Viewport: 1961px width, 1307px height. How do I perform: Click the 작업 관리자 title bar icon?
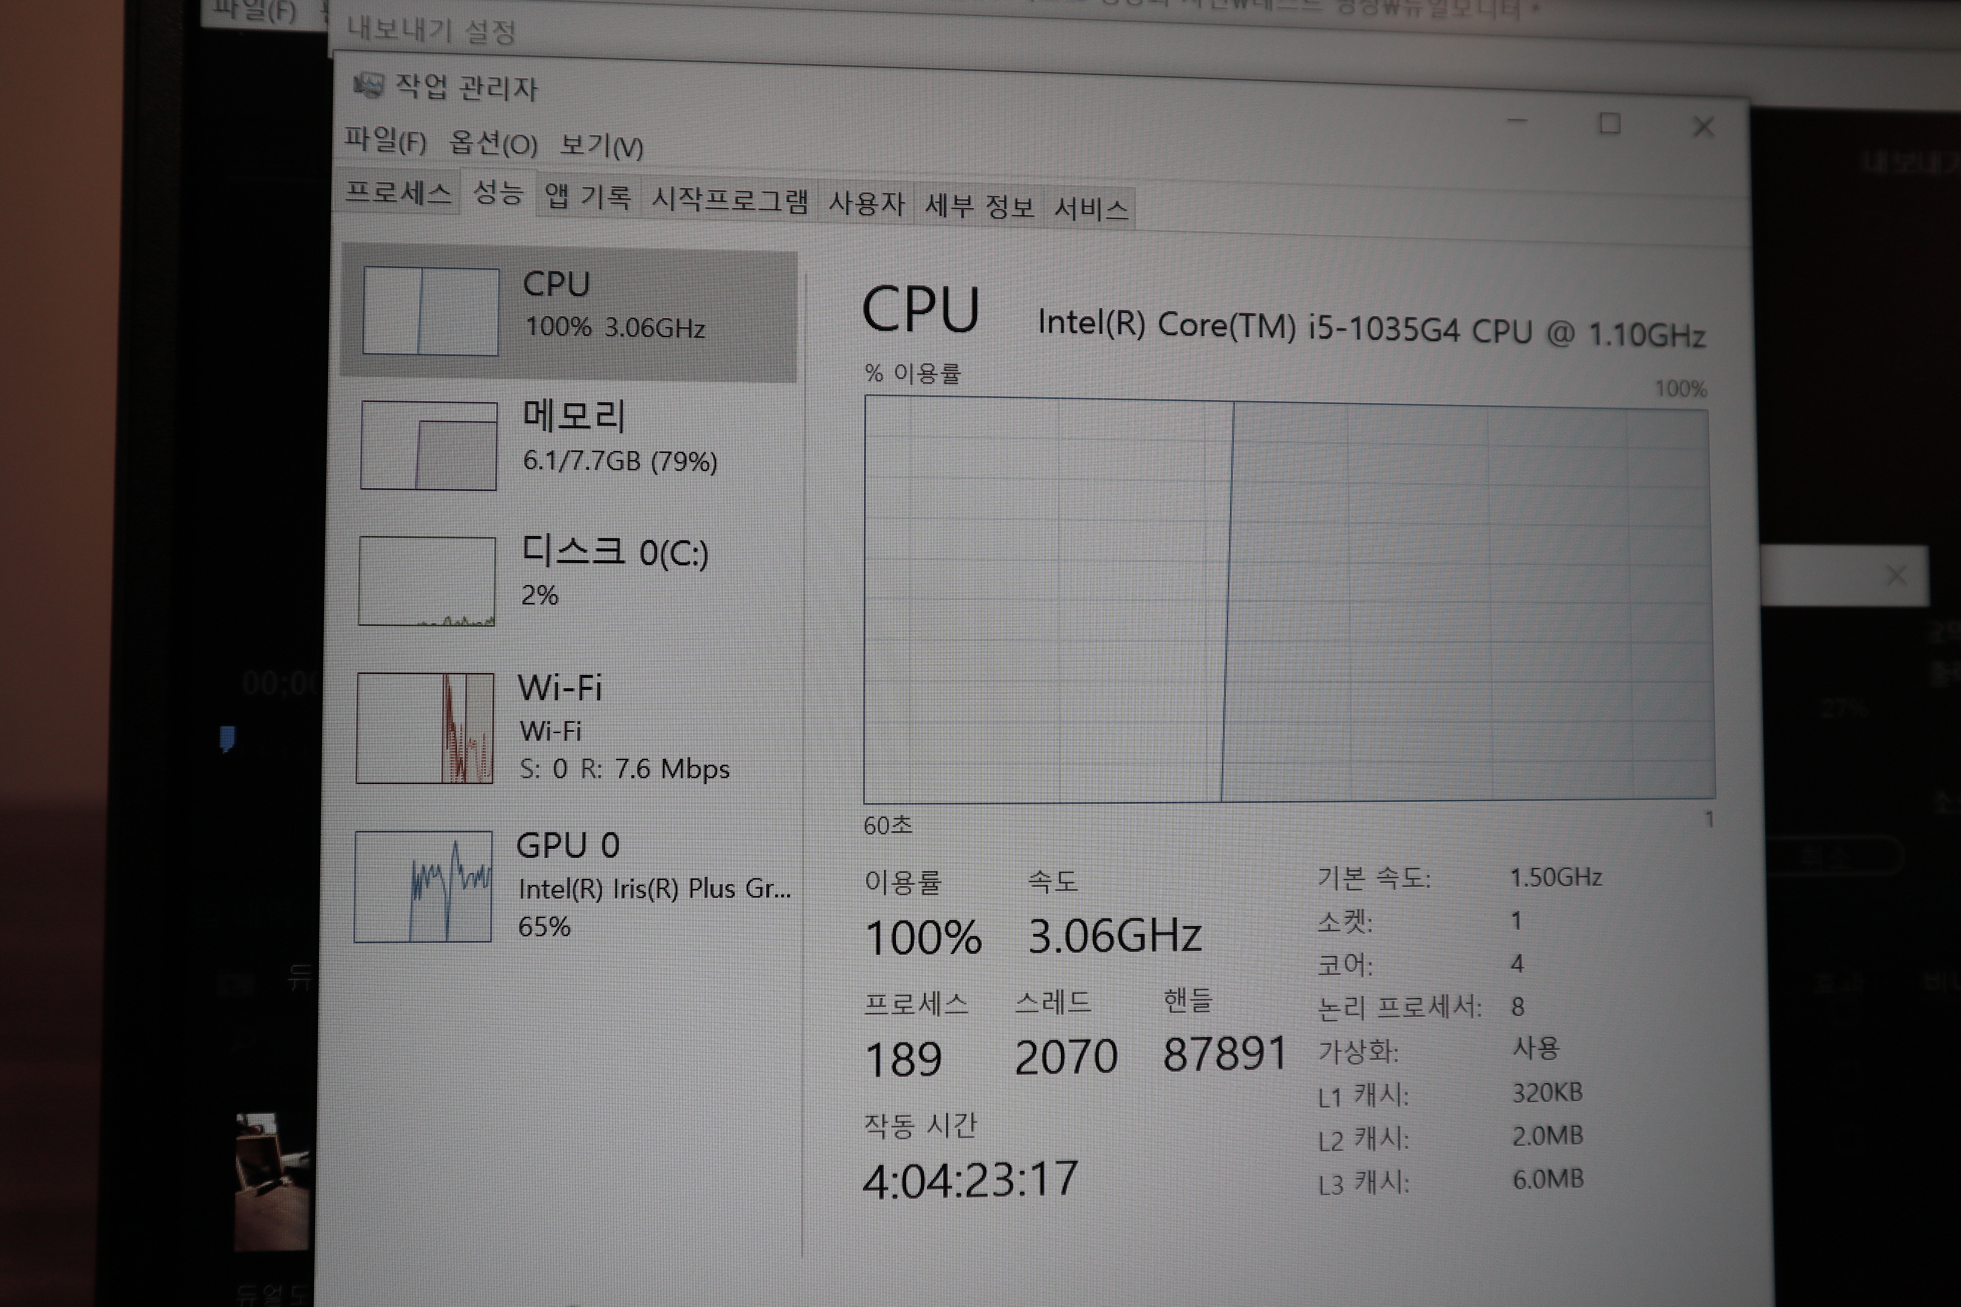pyautogui.click(x=367, y=84)
